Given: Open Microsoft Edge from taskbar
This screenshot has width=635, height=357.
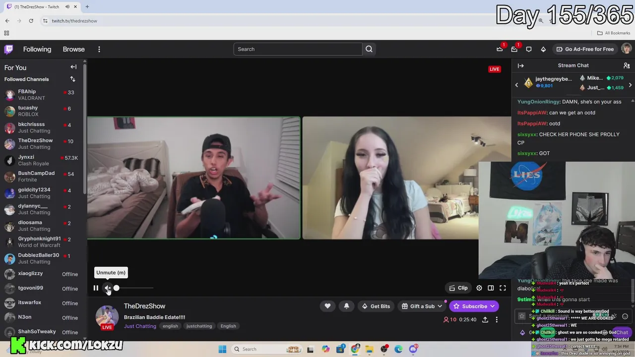Looking at the screenshot, I should 398,349.
